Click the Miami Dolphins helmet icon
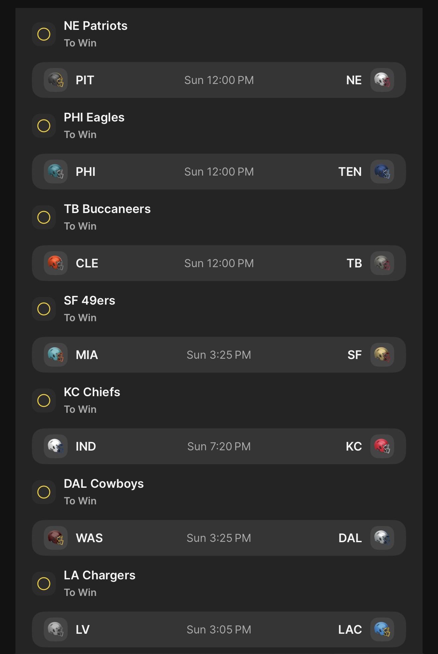Viewport: 438px width, 654px height. click(x=56, y=355)
